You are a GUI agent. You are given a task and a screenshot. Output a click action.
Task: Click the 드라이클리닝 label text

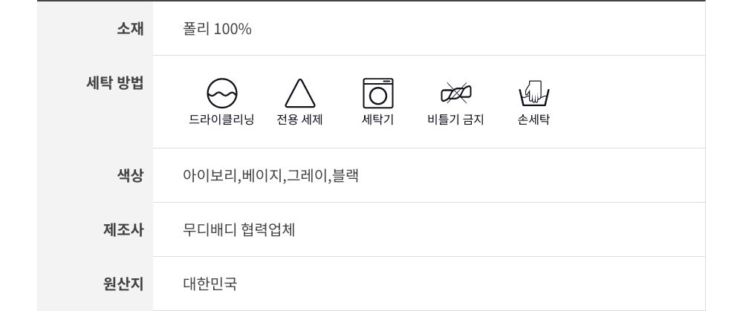click(221, 120)
